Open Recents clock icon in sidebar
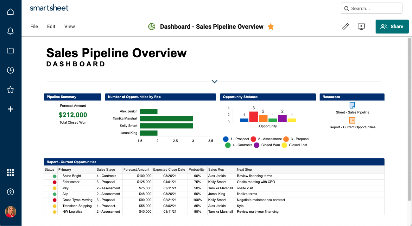The image size is (412, 226). click(10, 70)
